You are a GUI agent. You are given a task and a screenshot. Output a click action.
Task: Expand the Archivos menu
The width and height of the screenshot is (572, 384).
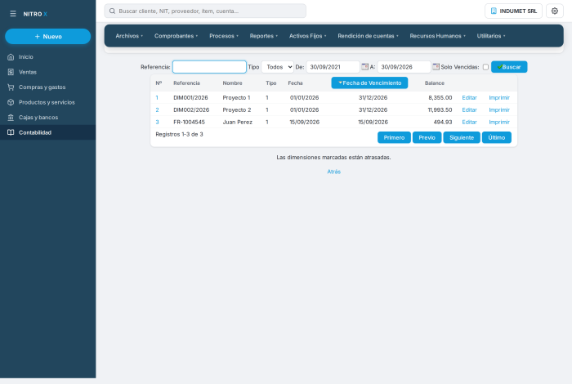tap(129, 36)
